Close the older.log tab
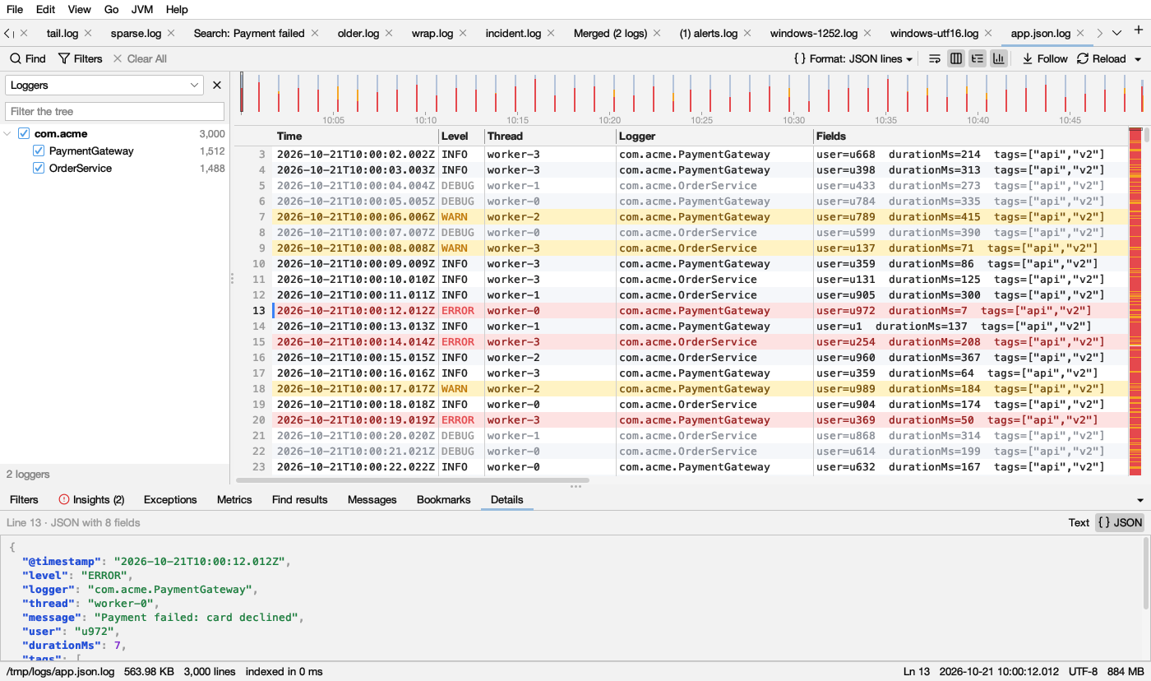 (389, 33)
